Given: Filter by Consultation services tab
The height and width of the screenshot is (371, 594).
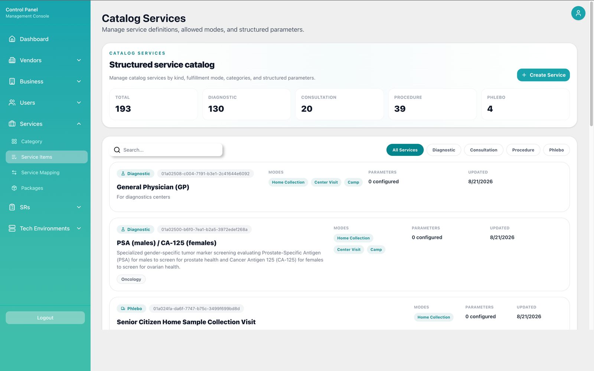Looking at the screenshot, I should pyautogui.click(x=483, y=150).
